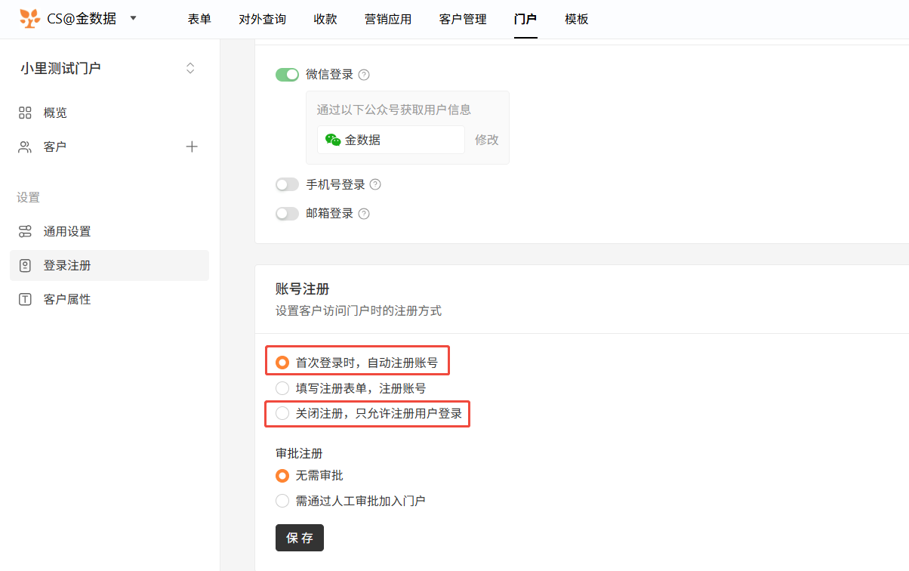The height and width of the screenshot is (571, 909).
Task: Click the help icon next to 邮箱登录
Action: coord(364,214)
